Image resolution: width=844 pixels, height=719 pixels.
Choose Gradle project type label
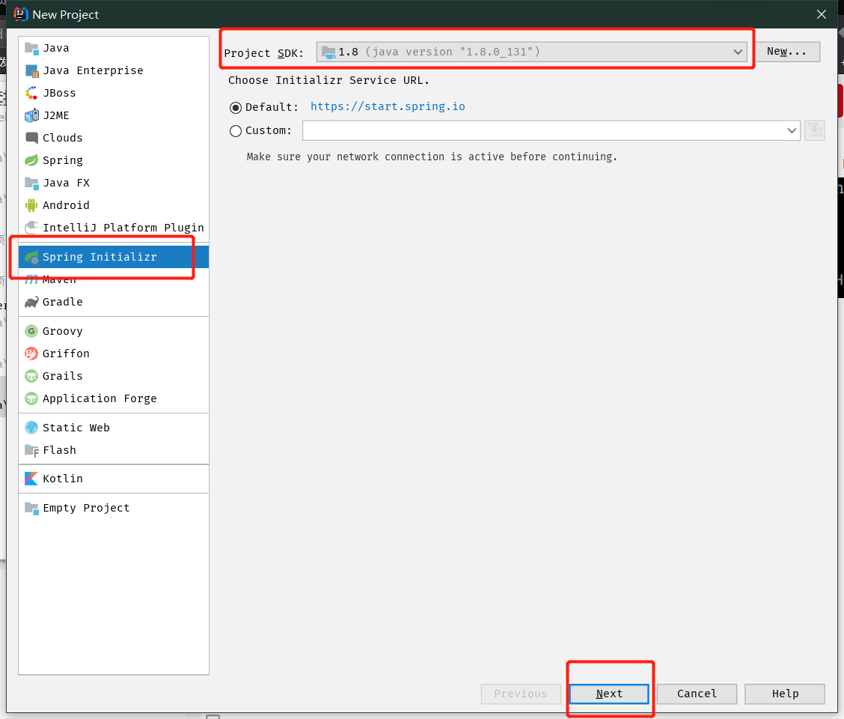pyautogui.click(x=62, y=302)
